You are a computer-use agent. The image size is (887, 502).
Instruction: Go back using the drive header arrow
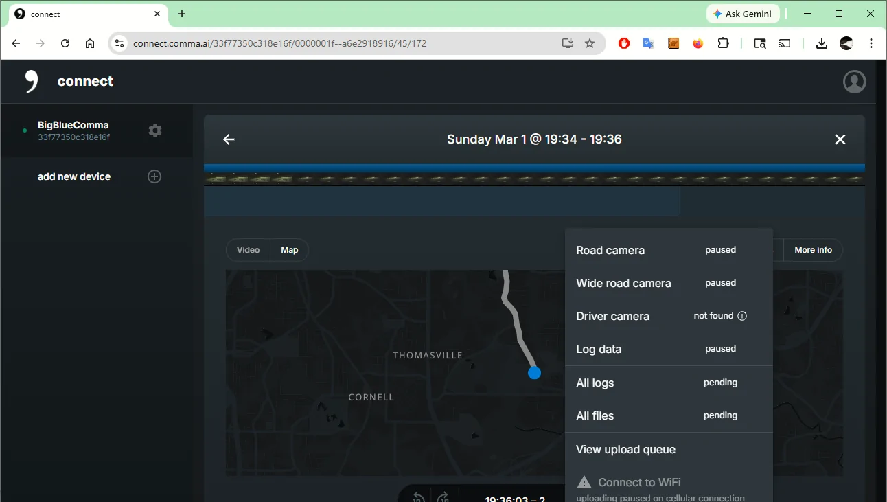point(229,139)
